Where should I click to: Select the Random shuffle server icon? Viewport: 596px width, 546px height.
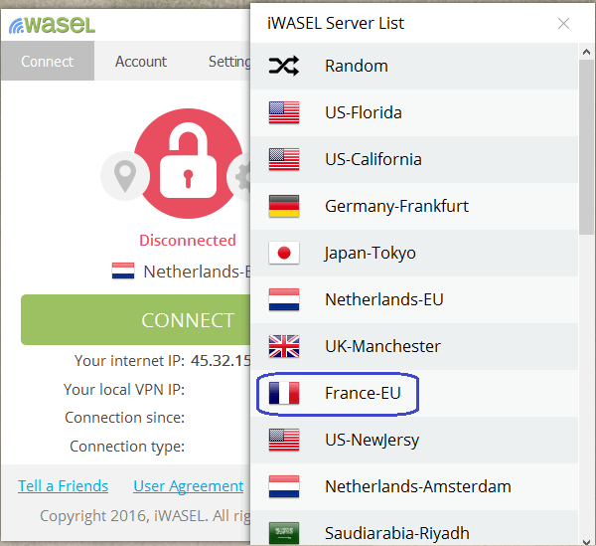pos(283,66)
